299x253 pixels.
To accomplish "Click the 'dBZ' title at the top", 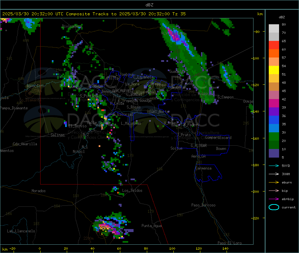I will tap(149, 5).
